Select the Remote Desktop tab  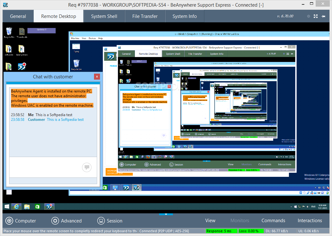(x=58, y=16)
